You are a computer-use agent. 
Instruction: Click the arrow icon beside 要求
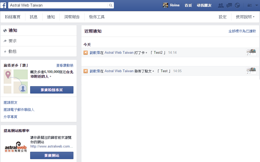[5, 41]
